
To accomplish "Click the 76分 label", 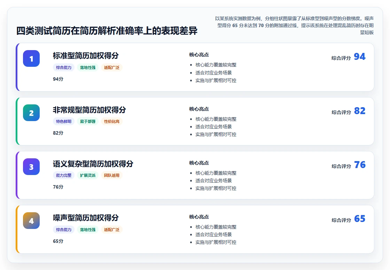I will pyautogui.click(x=58, y=187).
